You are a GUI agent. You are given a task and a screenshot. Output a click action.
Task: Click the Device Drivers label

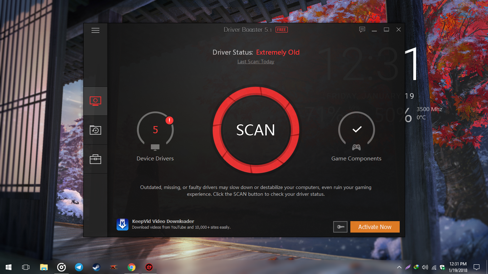point(155,159)
